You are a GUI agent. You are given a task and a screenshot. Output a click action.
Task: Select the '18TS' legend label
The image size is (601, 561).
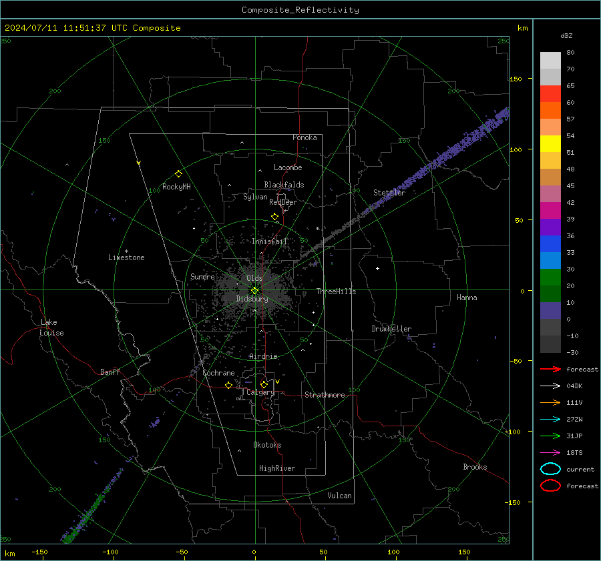click(x=574, y=453)
